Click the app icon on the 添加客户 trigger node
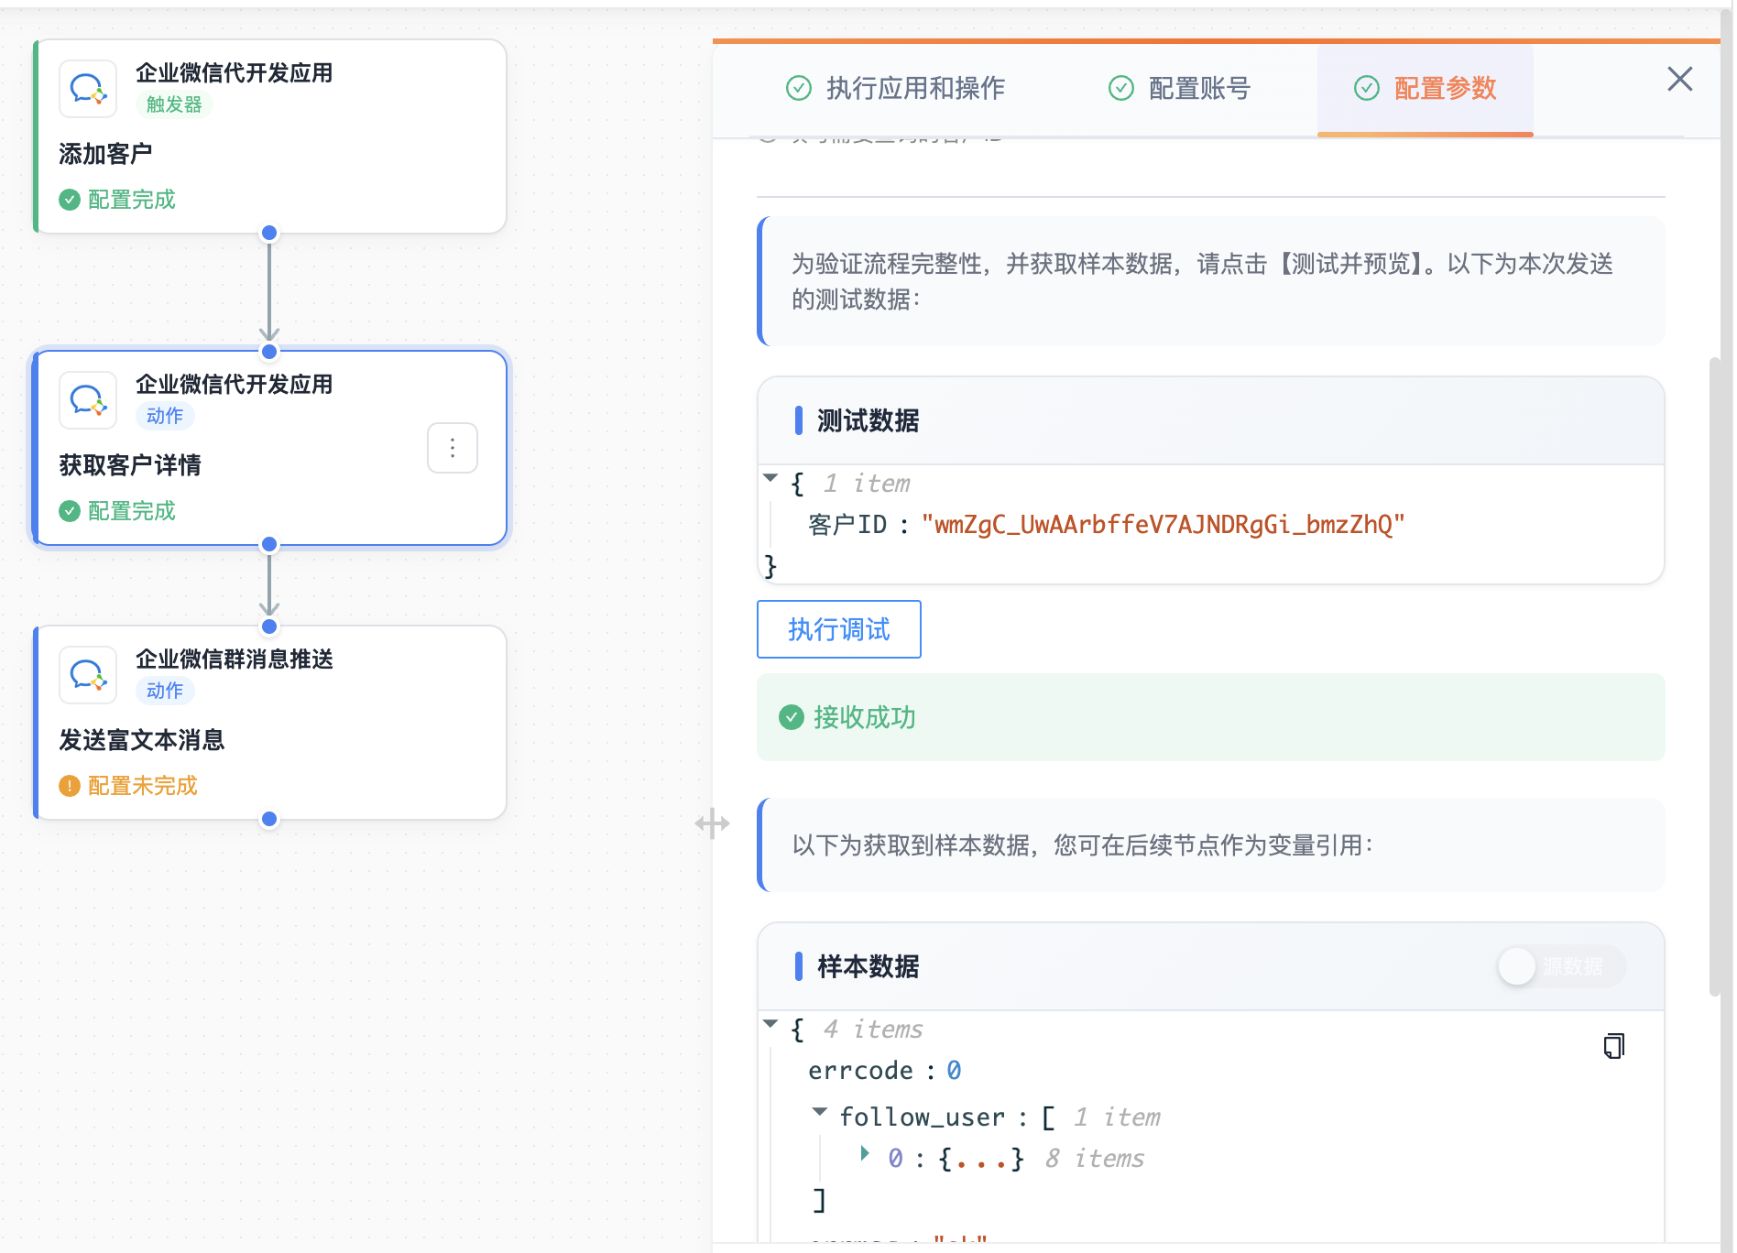1737x1253 pixels. coord(88,89)
